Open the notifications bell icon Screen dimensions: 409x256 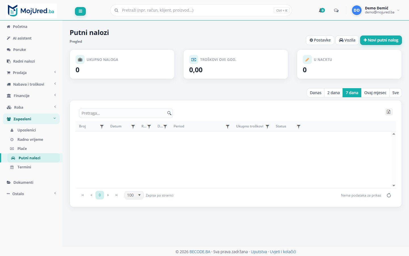pos(322,10)
